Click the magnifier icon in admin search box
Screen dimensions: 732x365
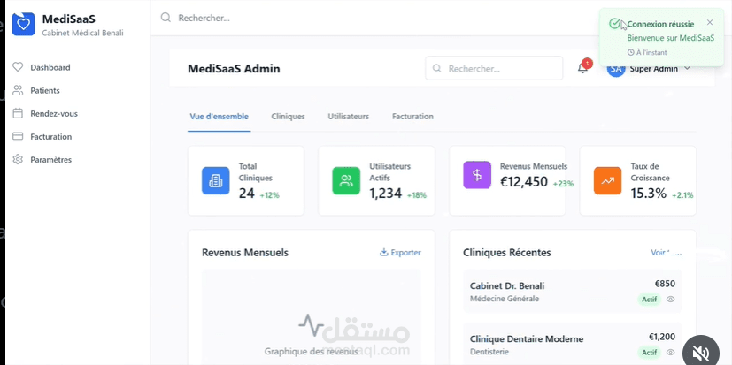click(437, 69)
